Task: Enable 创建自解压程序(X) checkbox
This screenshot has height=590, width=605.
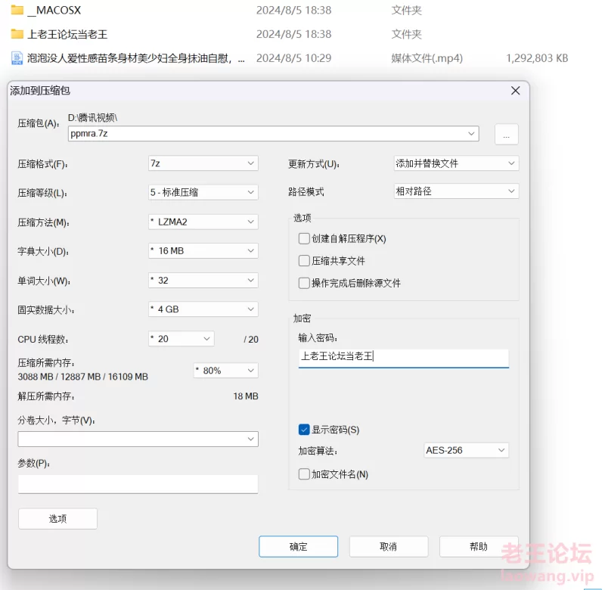Action: click(304, 238)
